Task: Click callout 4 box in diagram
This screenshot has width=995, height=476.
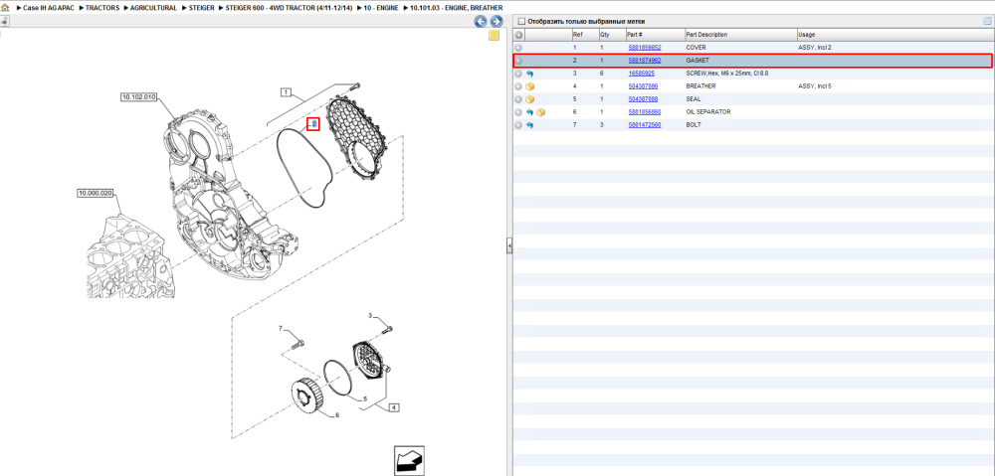Action: tap(395, 408)
